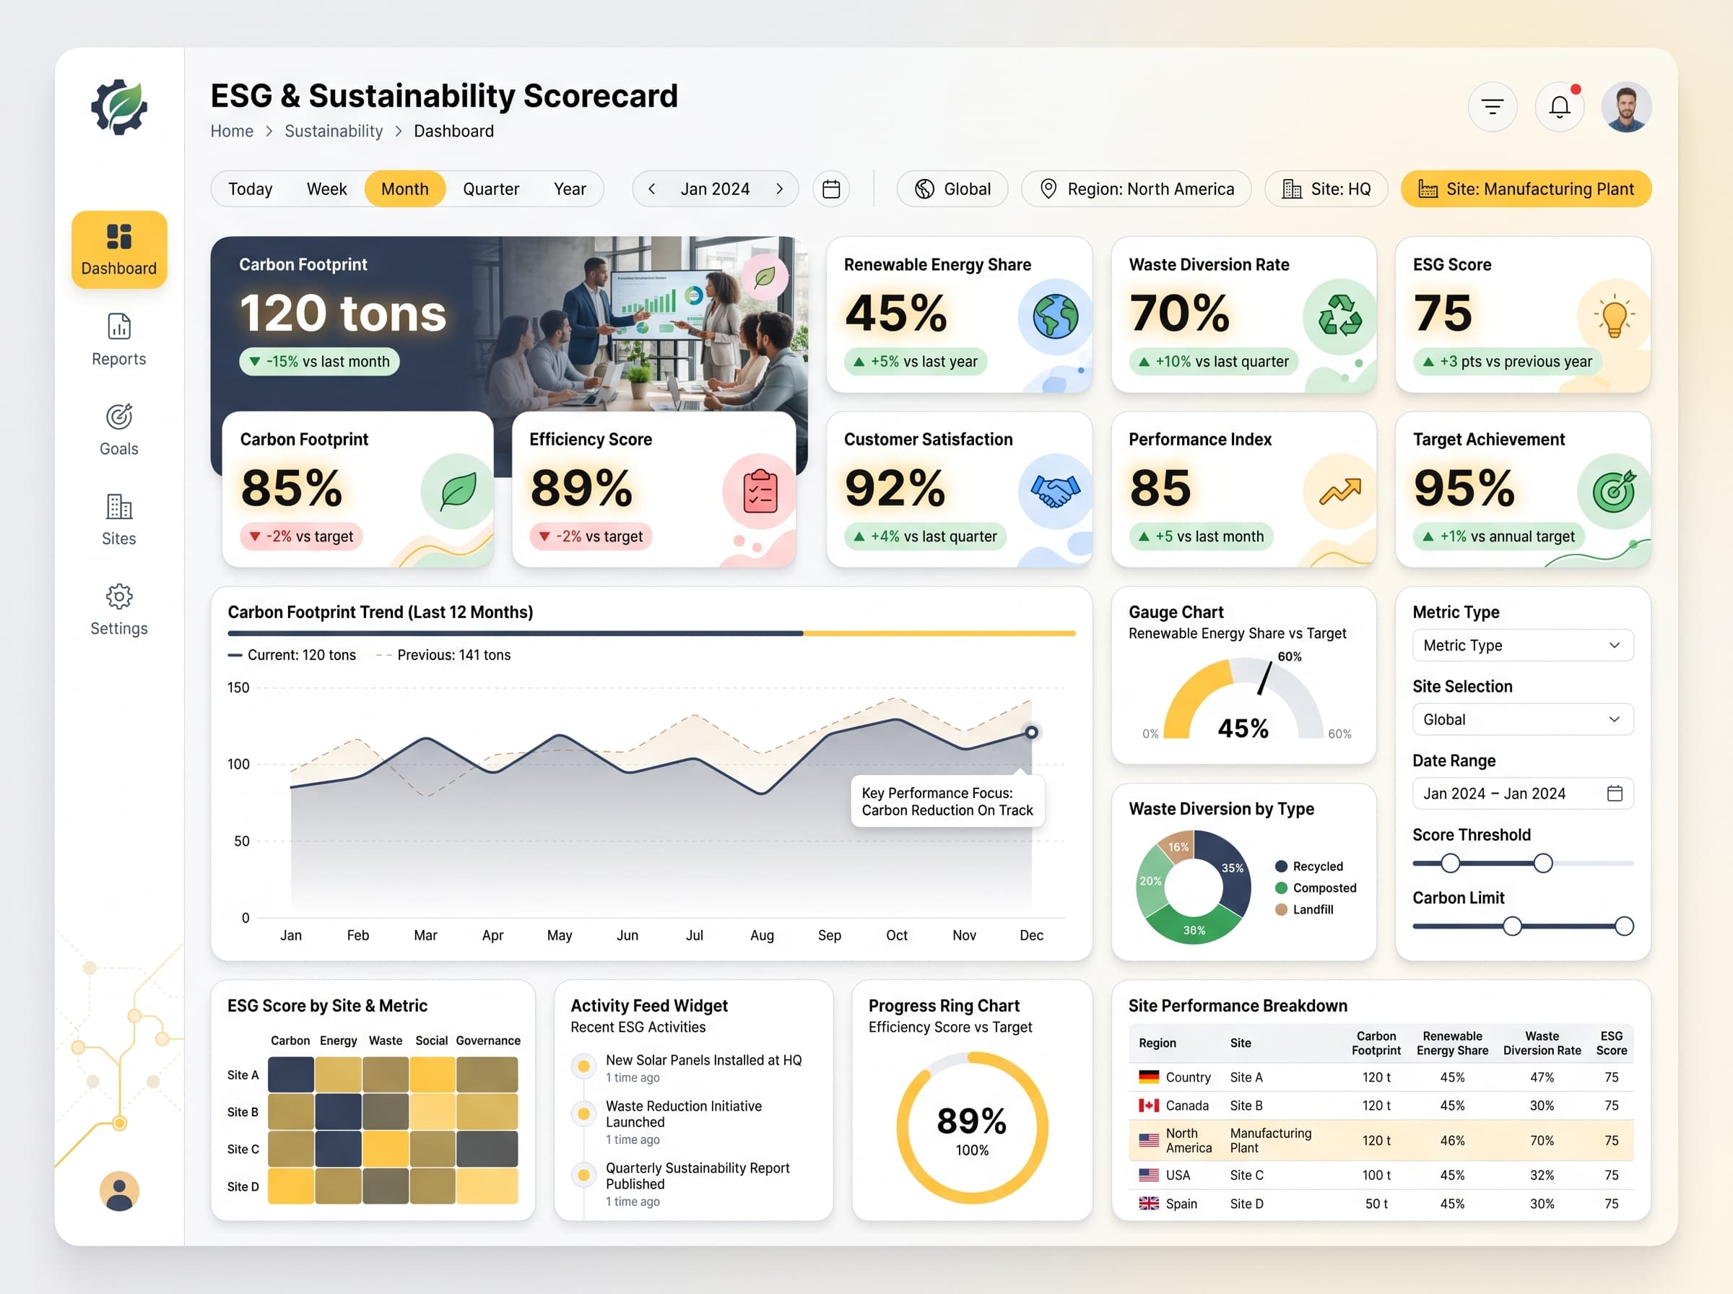Open the notifications bell
Image resolution: width=1733 pixels, height=1294 pixels.
[1559, 108]
